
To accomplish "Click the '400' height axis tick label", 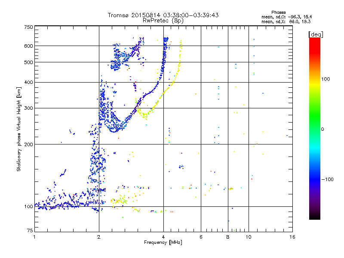I will 28,82.
